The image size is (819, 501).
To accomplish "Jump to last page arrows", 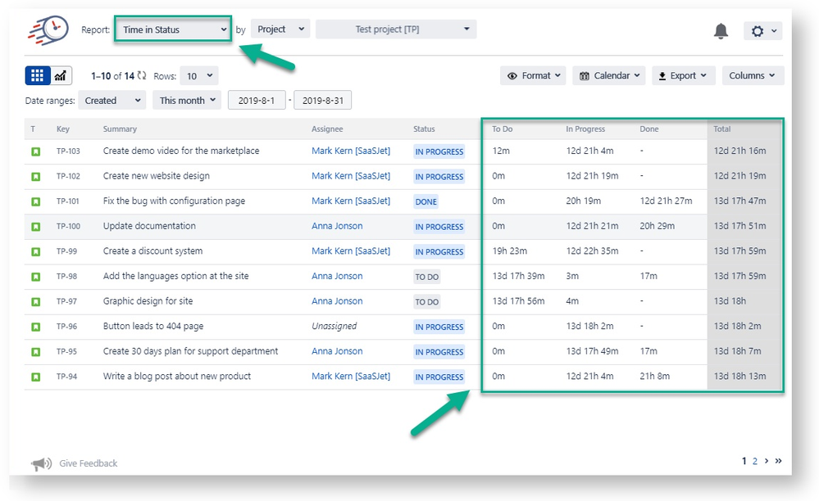I will click(778, 461).
